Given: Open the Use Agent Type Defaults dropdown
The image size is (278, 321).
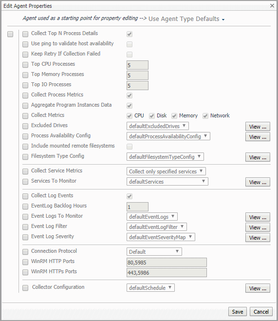Looking at the screenshot, I should point(186,19).
